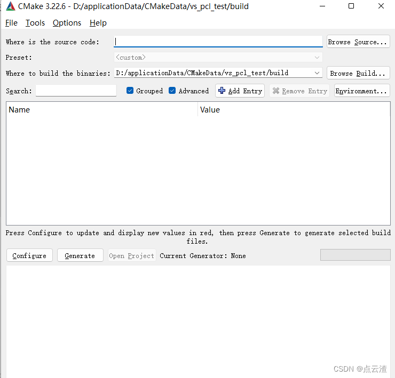The width and height of the screenshot is (395, 378).
Task: Click the progress bar next to generator
Action: click(355, 255)
